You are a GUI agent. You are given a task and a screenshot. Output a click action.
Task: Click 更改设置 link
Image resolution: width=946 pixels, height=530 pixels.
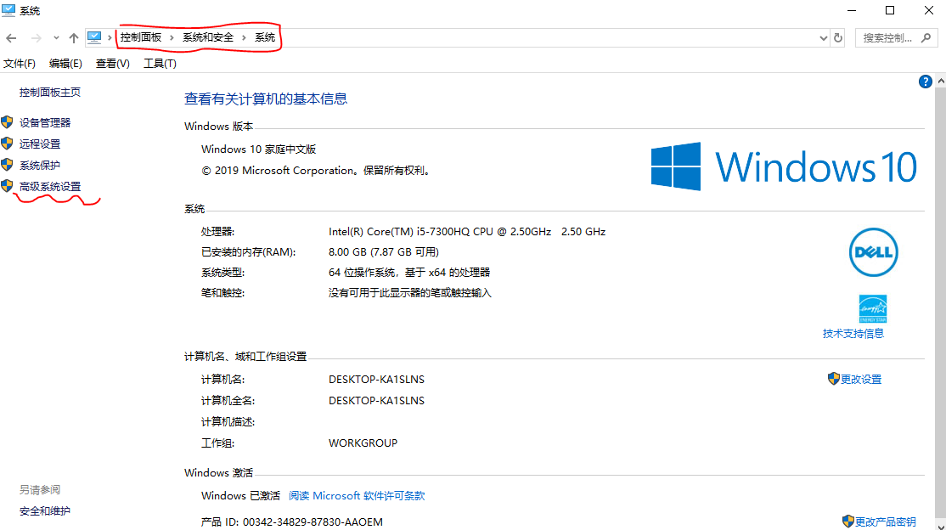tap(861, 379)
